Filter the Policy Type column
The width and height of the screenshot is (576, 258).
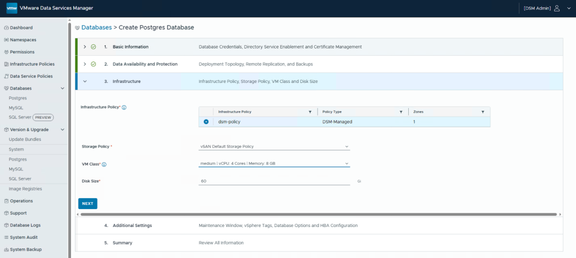401,112
